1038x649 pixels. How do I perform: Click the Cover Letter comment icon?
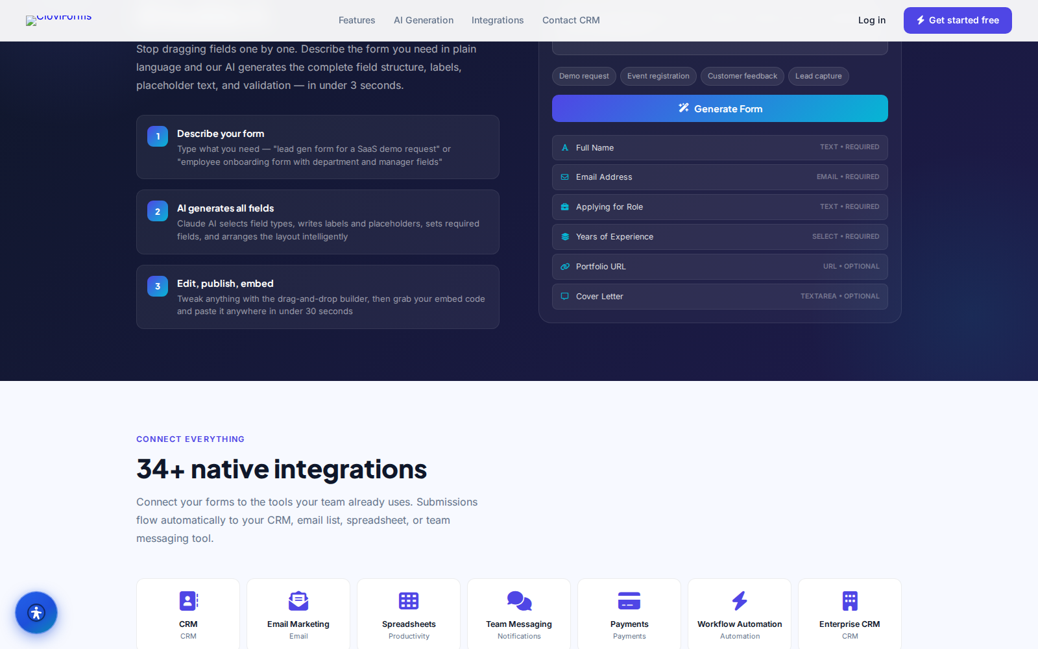point(565,297)
